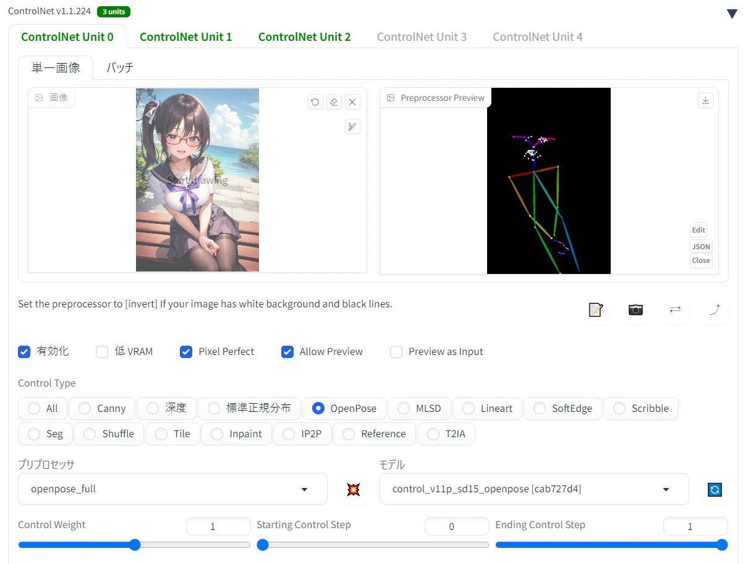Click image icon in Preprocessor Preview label

coord(391,98)
